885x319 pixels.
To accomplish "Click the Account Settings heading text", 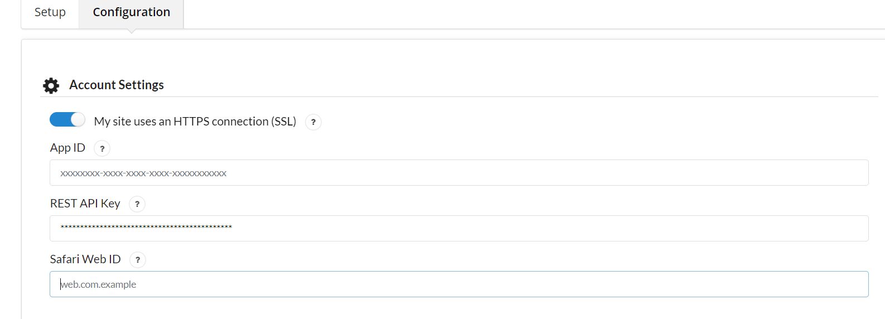I will (x=117, y=85).
